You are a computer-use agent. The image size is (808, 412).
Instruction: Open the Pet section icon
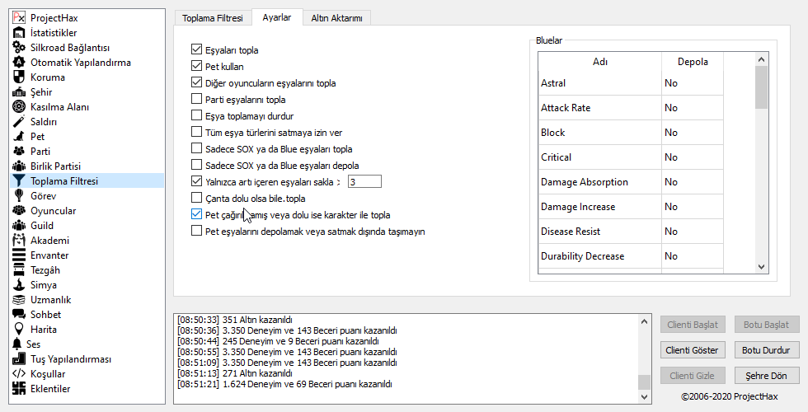point(19,136)
